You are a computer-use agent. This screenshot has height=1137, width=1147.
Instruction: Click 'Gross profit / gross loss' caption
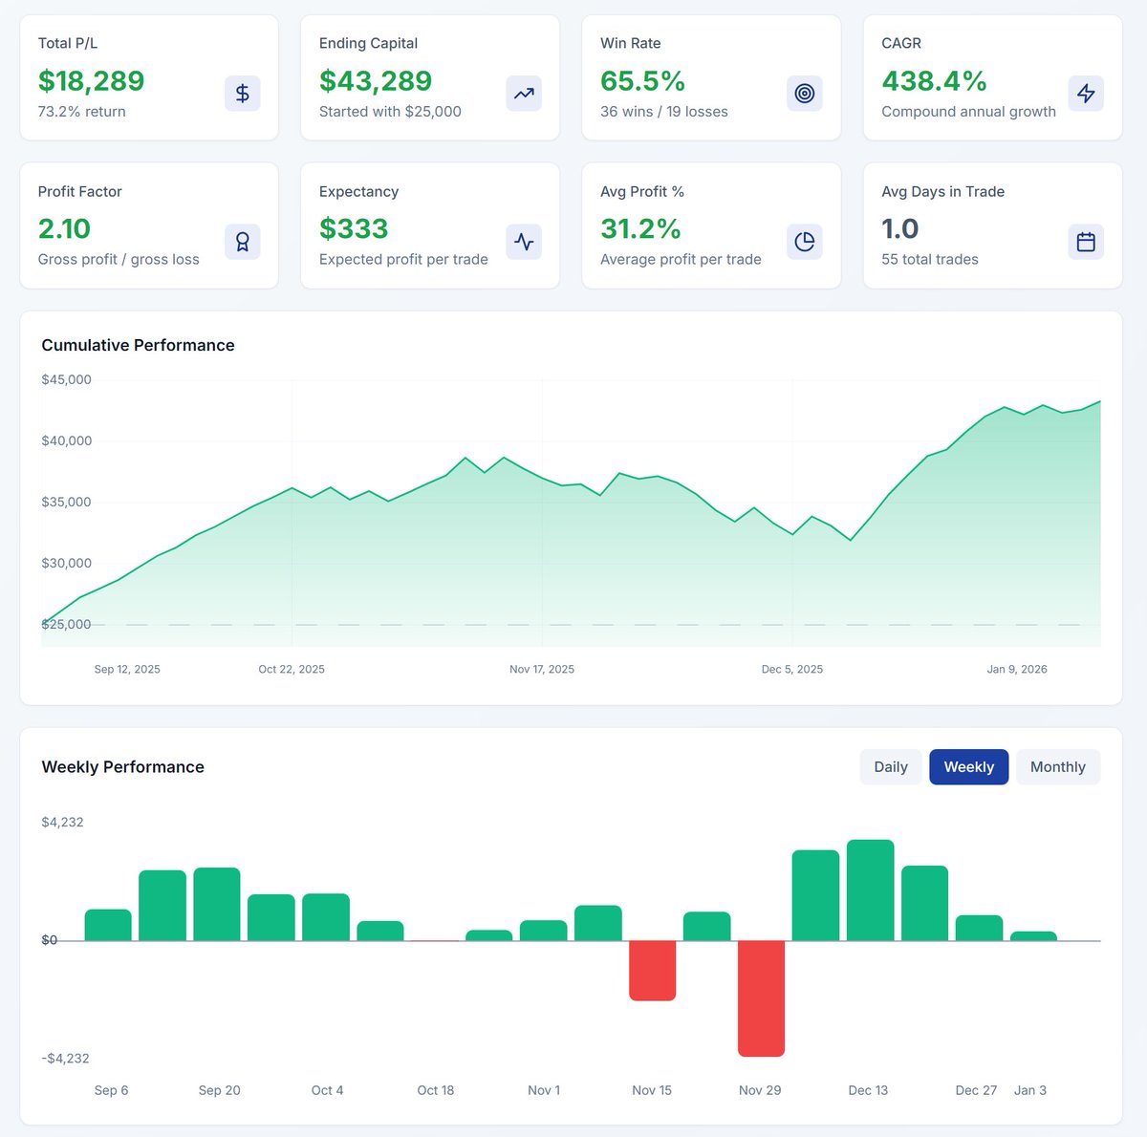[x=119, y=260]
